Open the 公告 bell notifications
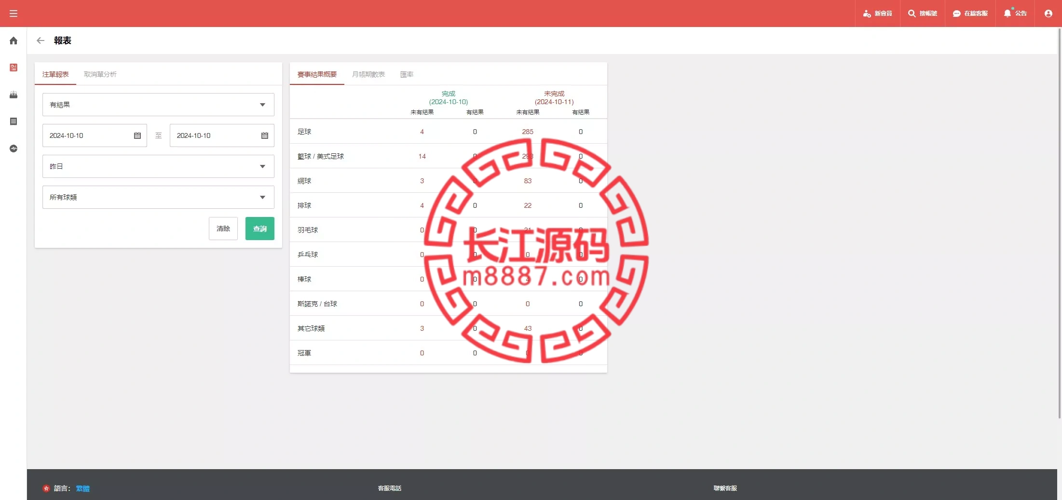 (1015, 14)
